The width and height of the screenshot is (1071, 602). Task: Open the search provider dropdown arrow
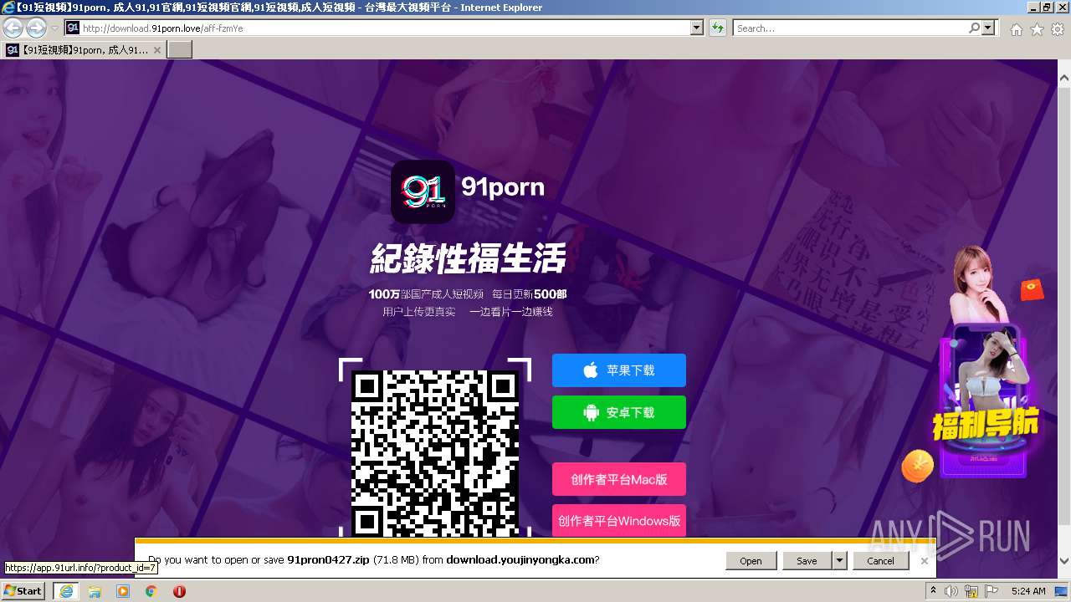[x=989, y=28]
